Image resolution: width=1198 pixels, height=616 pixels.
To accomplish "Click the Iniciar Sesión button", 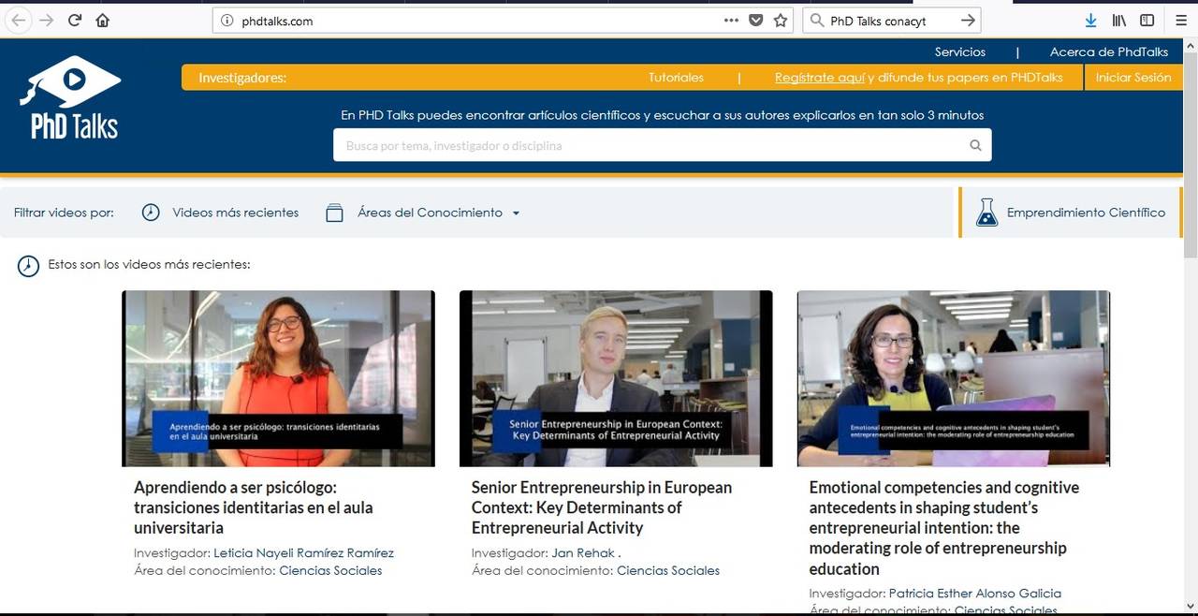I will [x=1132, y=78].
